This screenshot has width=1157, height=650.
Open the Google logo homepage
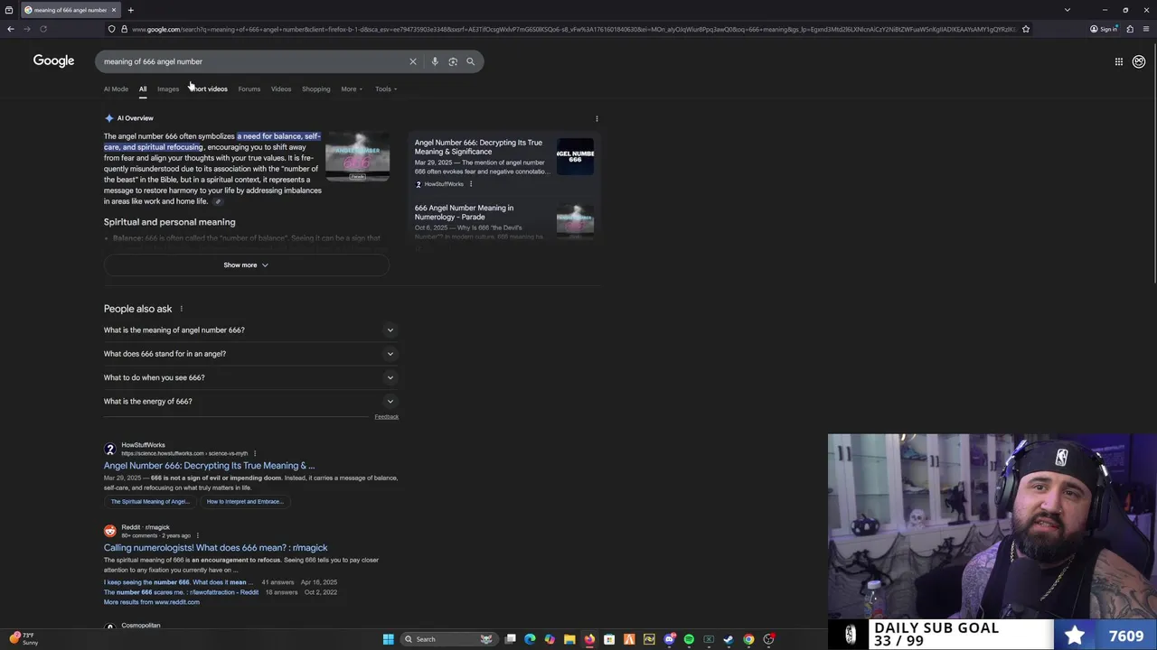53,60
